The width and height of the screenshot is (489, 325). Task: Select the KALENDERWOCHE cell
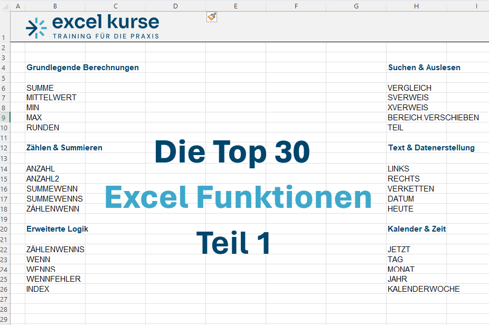pos(424,289)
